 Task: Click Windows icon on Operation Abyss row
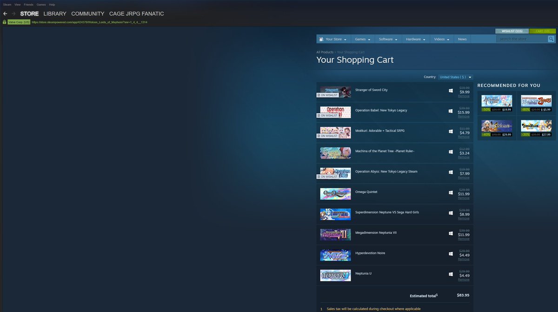[x=451, y=172]
